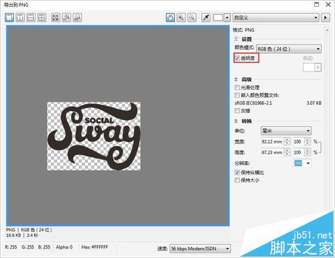Viewport: 335px width, 258px height.
Task: Click the 高度 67.23 mm field
Action: 272,152
